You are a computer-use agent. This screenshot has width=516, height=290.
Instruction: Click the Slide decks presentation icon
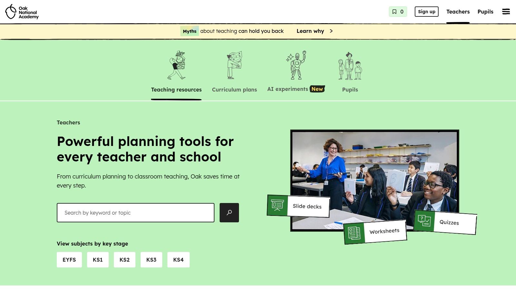pos(277,205)
